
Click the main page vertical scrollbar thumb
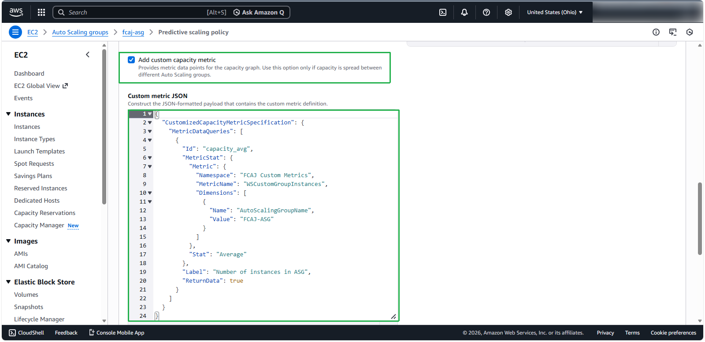pyautogui.click(x=700, y=218)
